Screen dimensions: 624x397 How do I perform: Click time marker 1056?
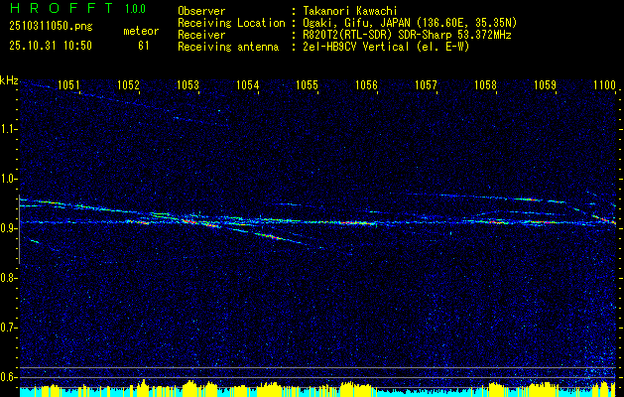coord(366,84)
